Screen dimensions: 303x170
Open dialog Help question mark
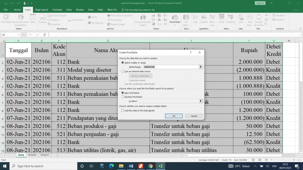190,53
